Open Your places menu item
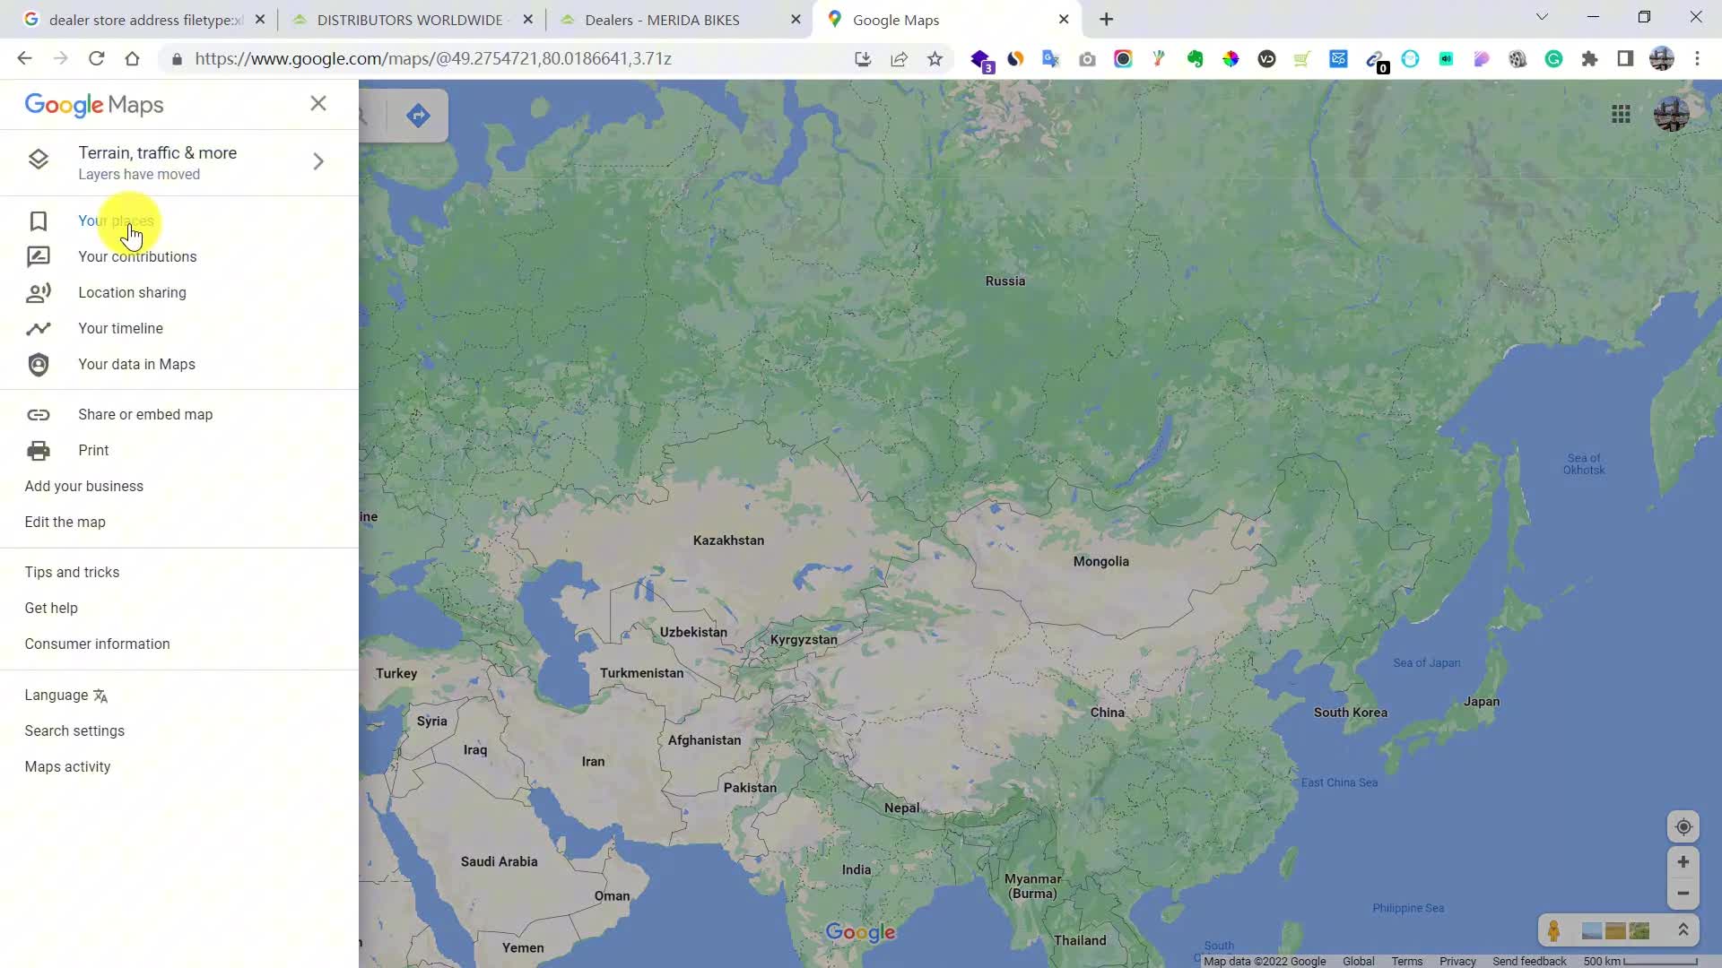Image resolution: width=1722 pixels, height=968 pixels. point(116,220)
